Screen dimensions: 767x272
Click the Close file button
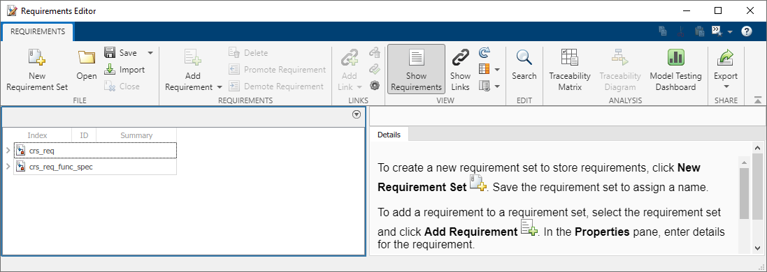(x=122, y=86)
